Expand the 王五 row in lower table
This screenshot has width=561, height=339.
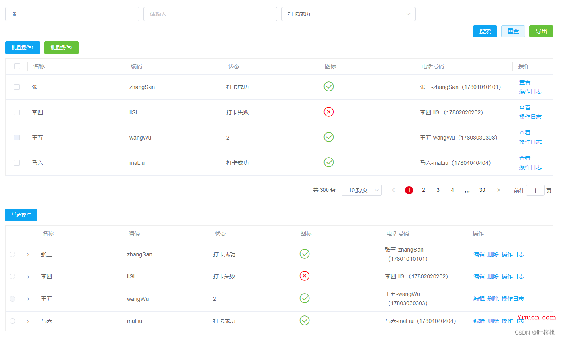28,299
